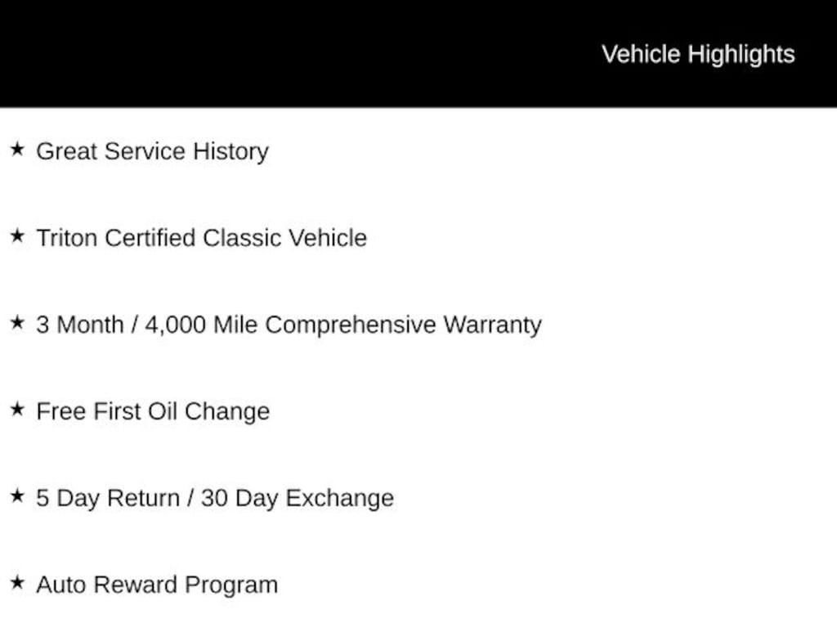Click the star before 5 Day Return
Image resolution: width=837 pixels, height=628 pixels.
17,496
